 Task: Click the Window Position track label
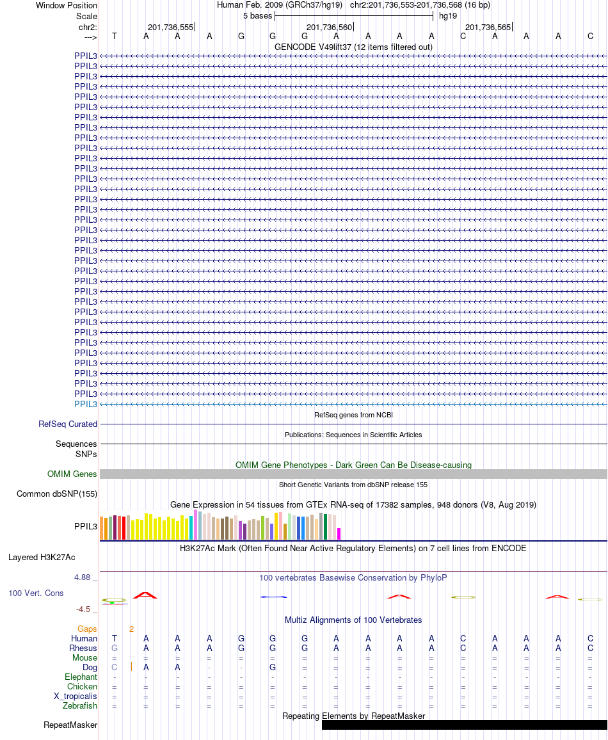pos(67,6)
